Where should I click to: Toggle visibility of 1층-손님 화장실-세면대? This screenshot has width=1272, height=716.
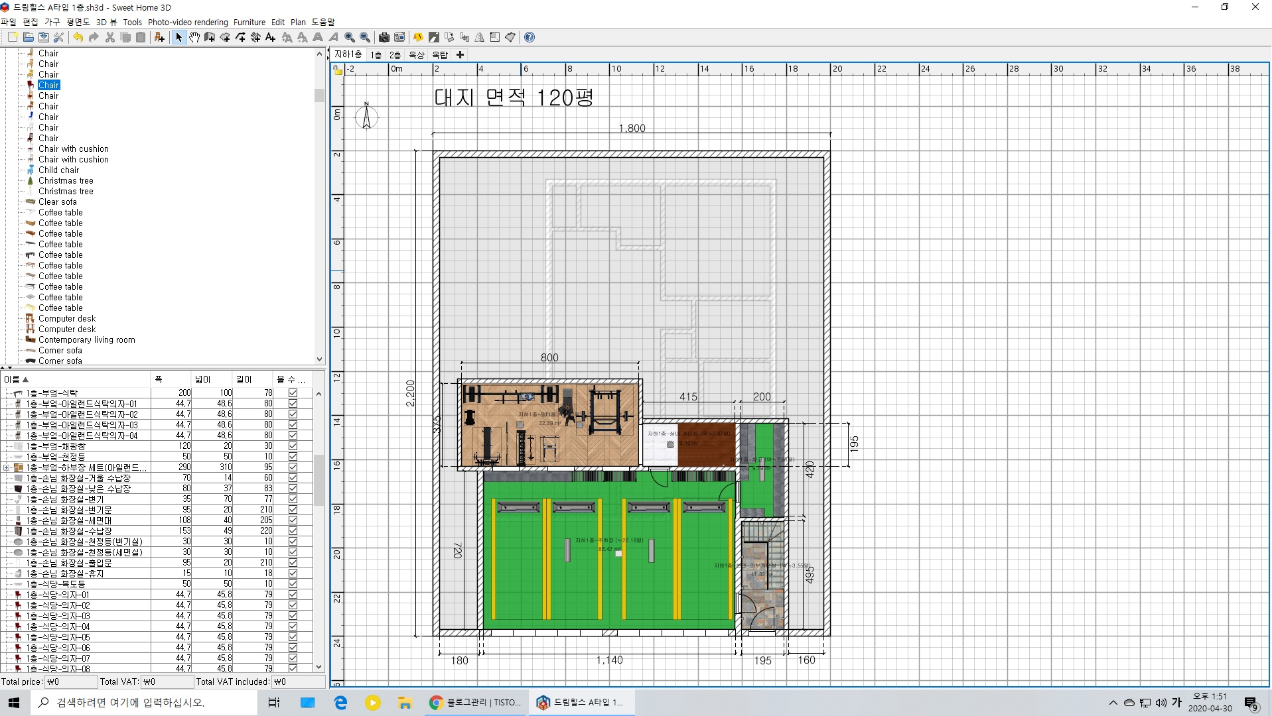pos(293,520)
